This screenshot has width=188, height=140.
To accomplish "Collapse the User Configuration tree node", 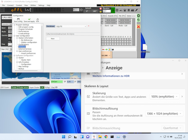I will click(x=14, y=36).
